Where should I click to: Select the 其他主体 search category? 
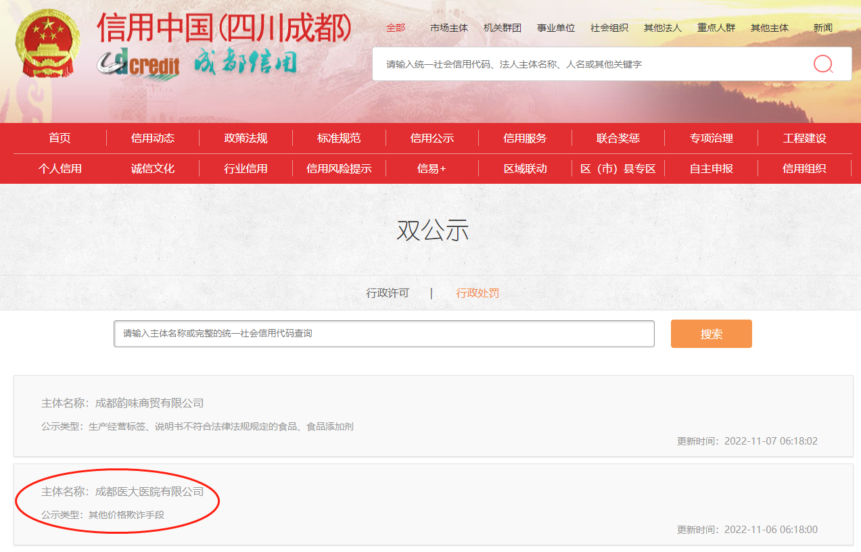coord(770,28)
